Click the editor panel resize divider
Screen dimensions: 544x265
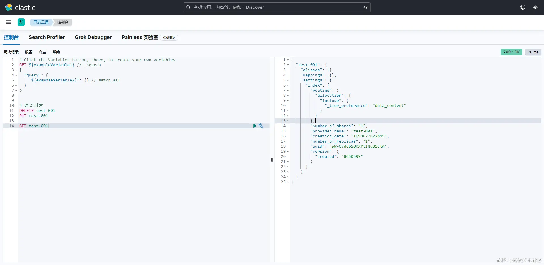point(272,160)
